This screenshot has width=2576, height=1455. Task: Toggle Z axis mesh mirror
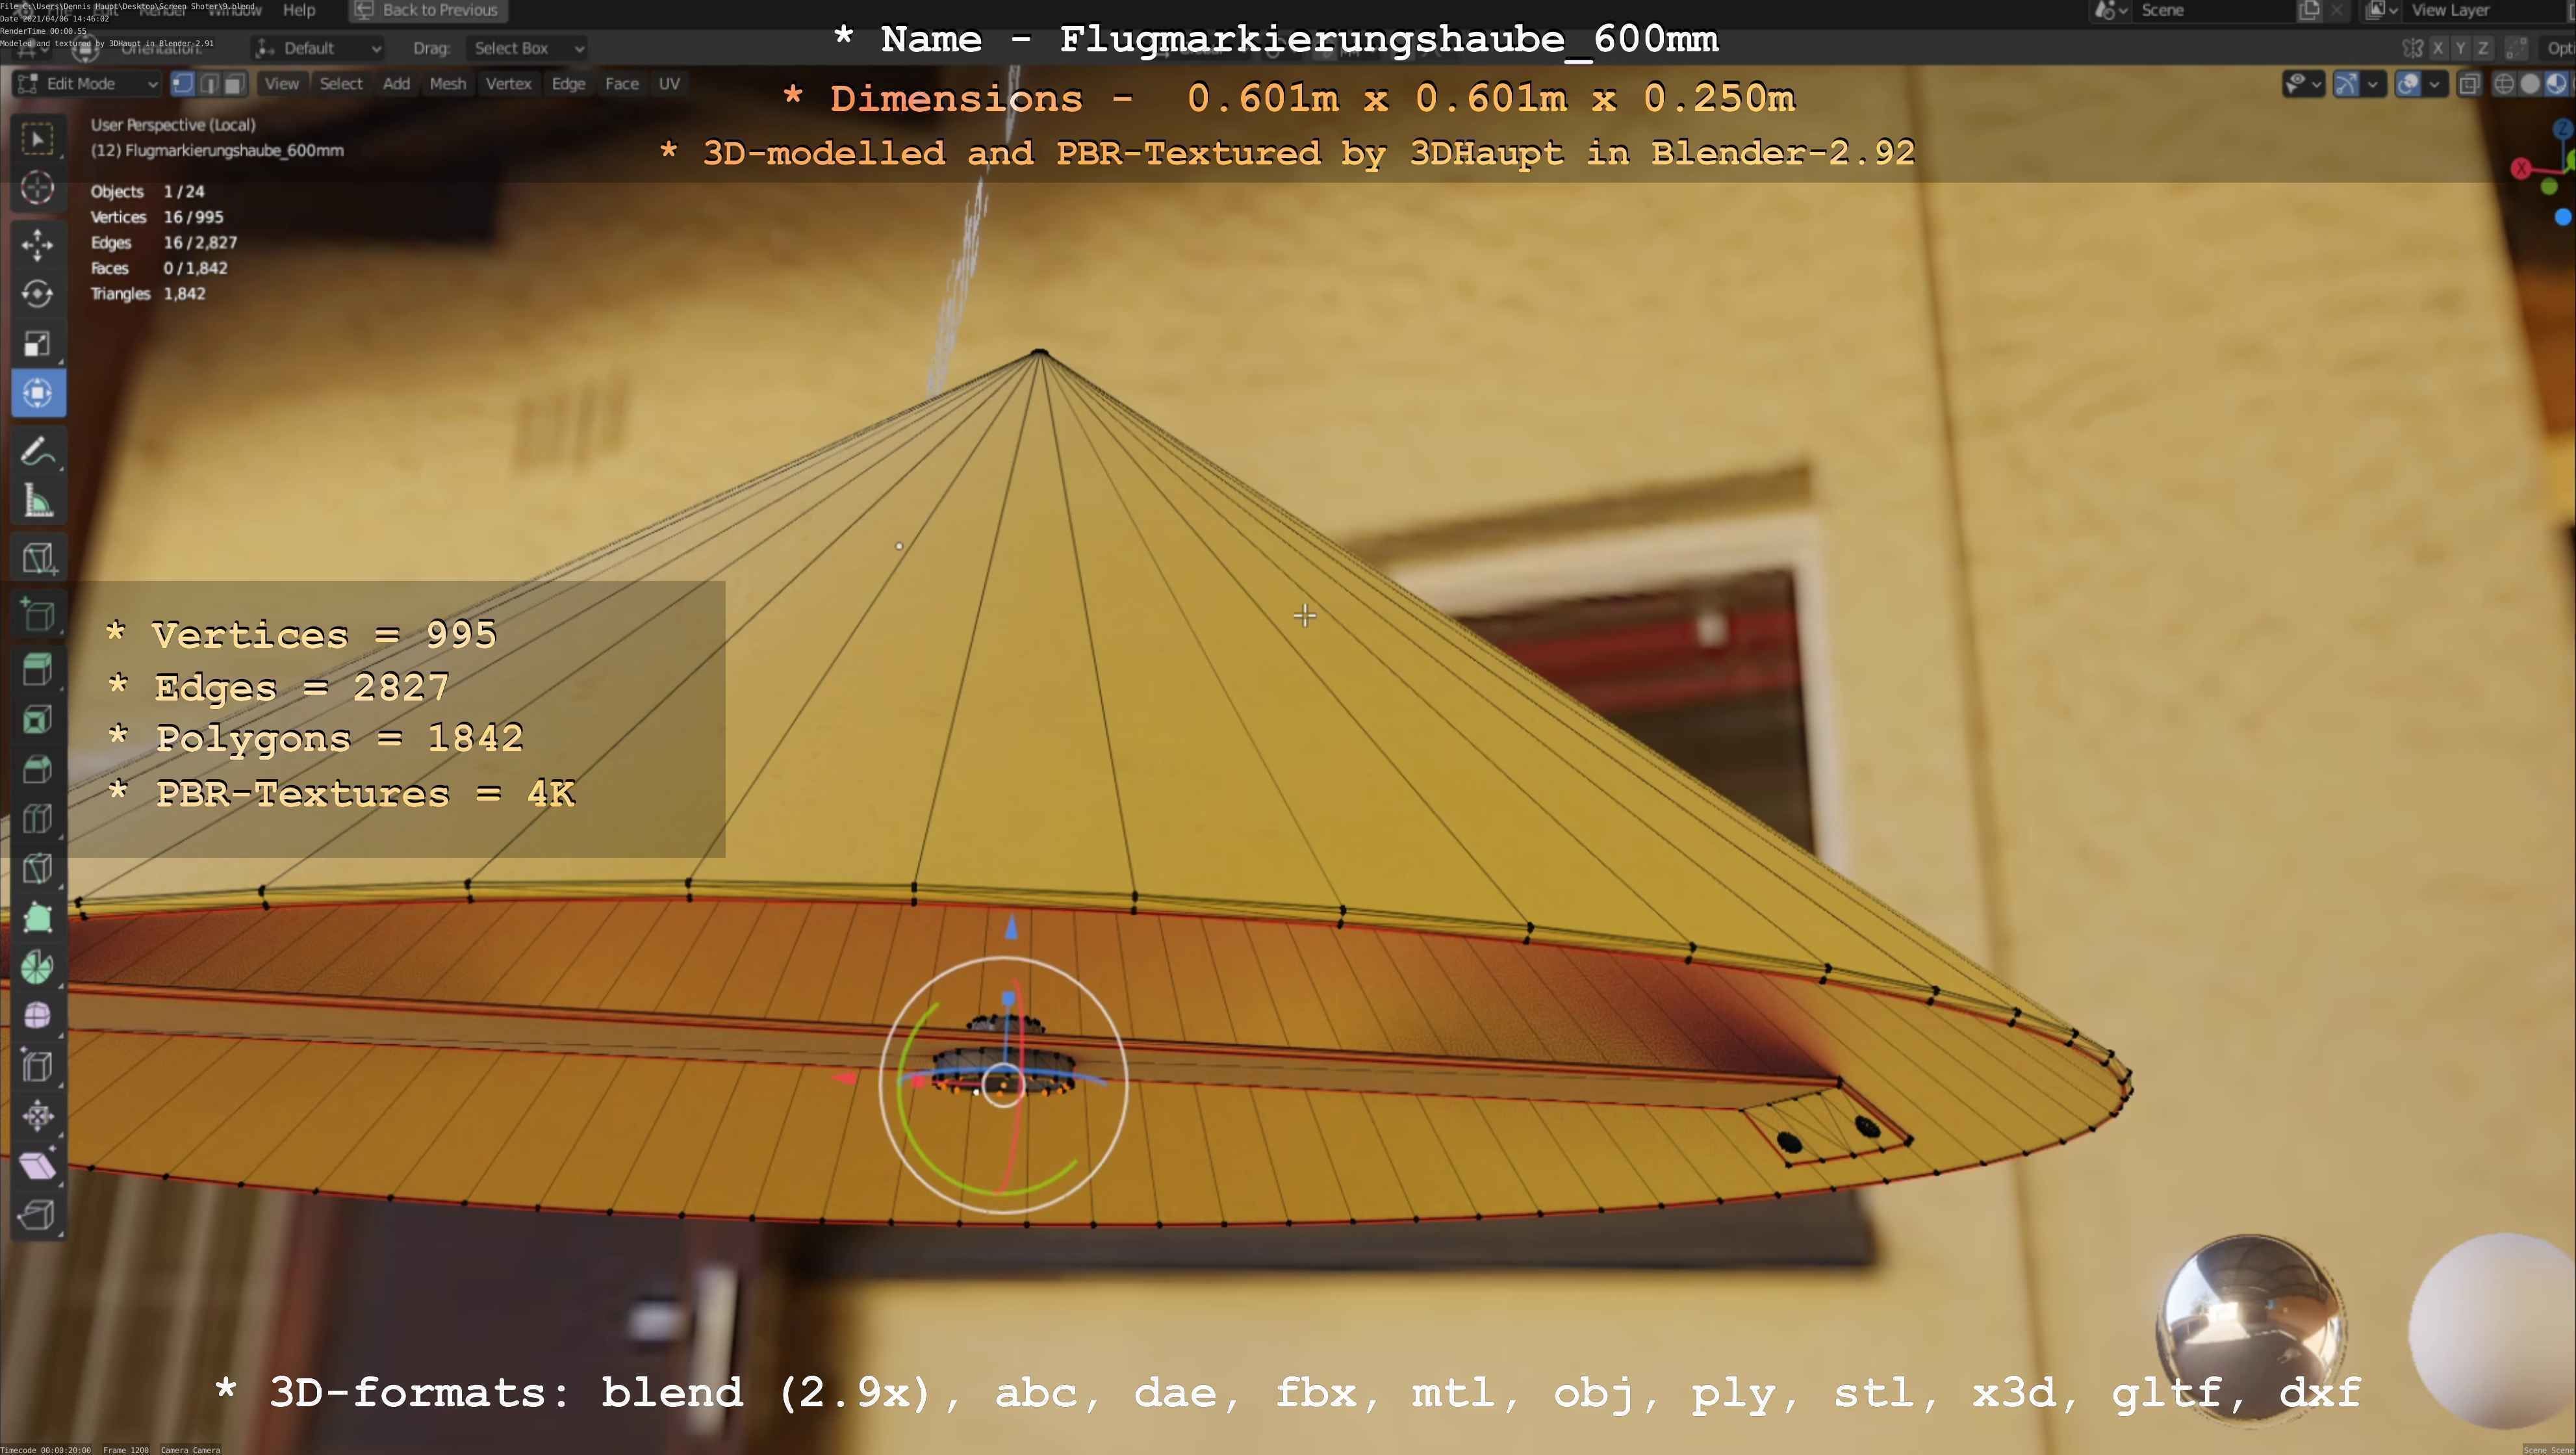pos(2482,48)
